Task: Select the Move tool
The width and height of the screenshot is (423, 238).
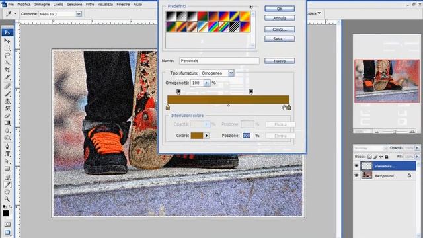Action: (x=7, y=41)
